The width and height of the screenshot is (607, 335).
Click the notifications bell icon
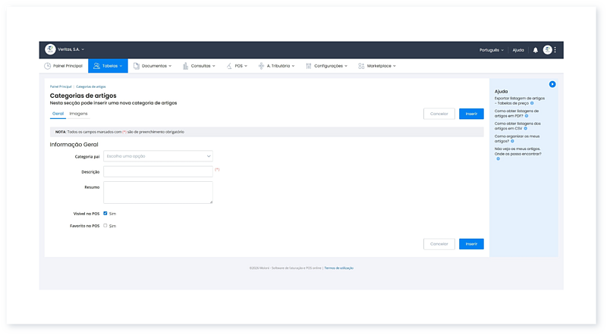click(x=536, y=50)
